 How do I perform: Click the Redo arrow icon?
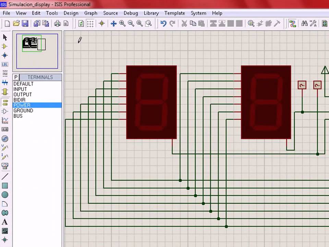click(x=172, y=23)
